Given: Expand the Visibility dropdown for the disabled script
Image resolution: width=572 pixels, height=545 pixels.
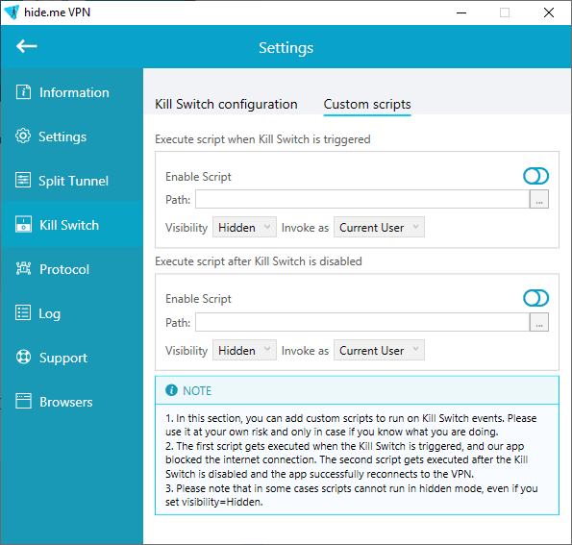Looking at the screenshot, I should tap(244, 350).
